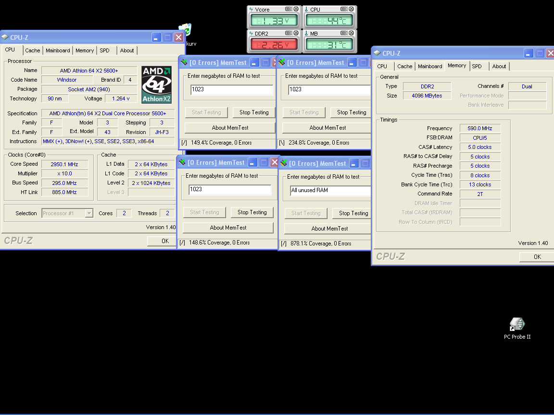This screenshot has width=554, height=415.
Task: Stop testing in the MemTest at 149.4% coverage
Action: (254, 112)
